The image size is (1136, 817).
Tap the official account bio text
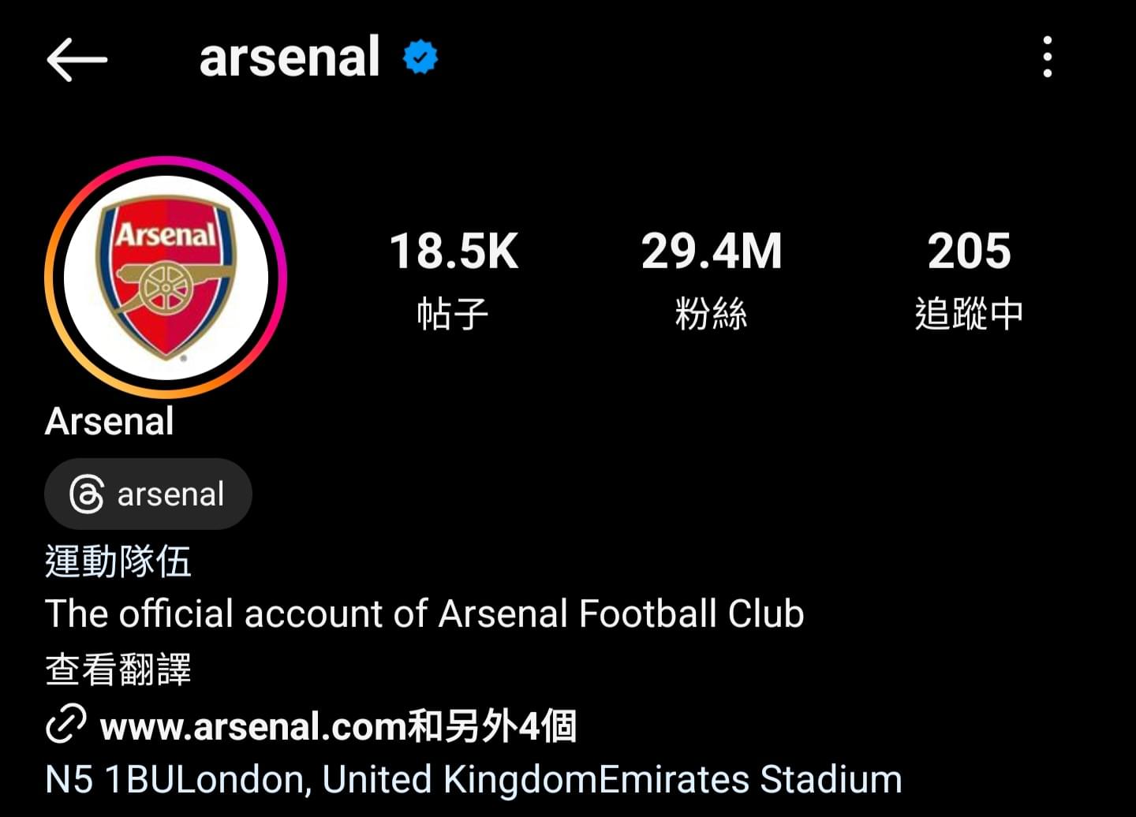tap(424, 614)
